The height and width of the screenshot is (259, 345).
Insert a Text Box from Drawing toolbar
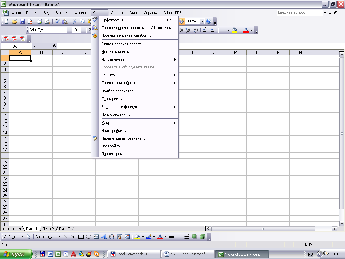tap(96, 237)
